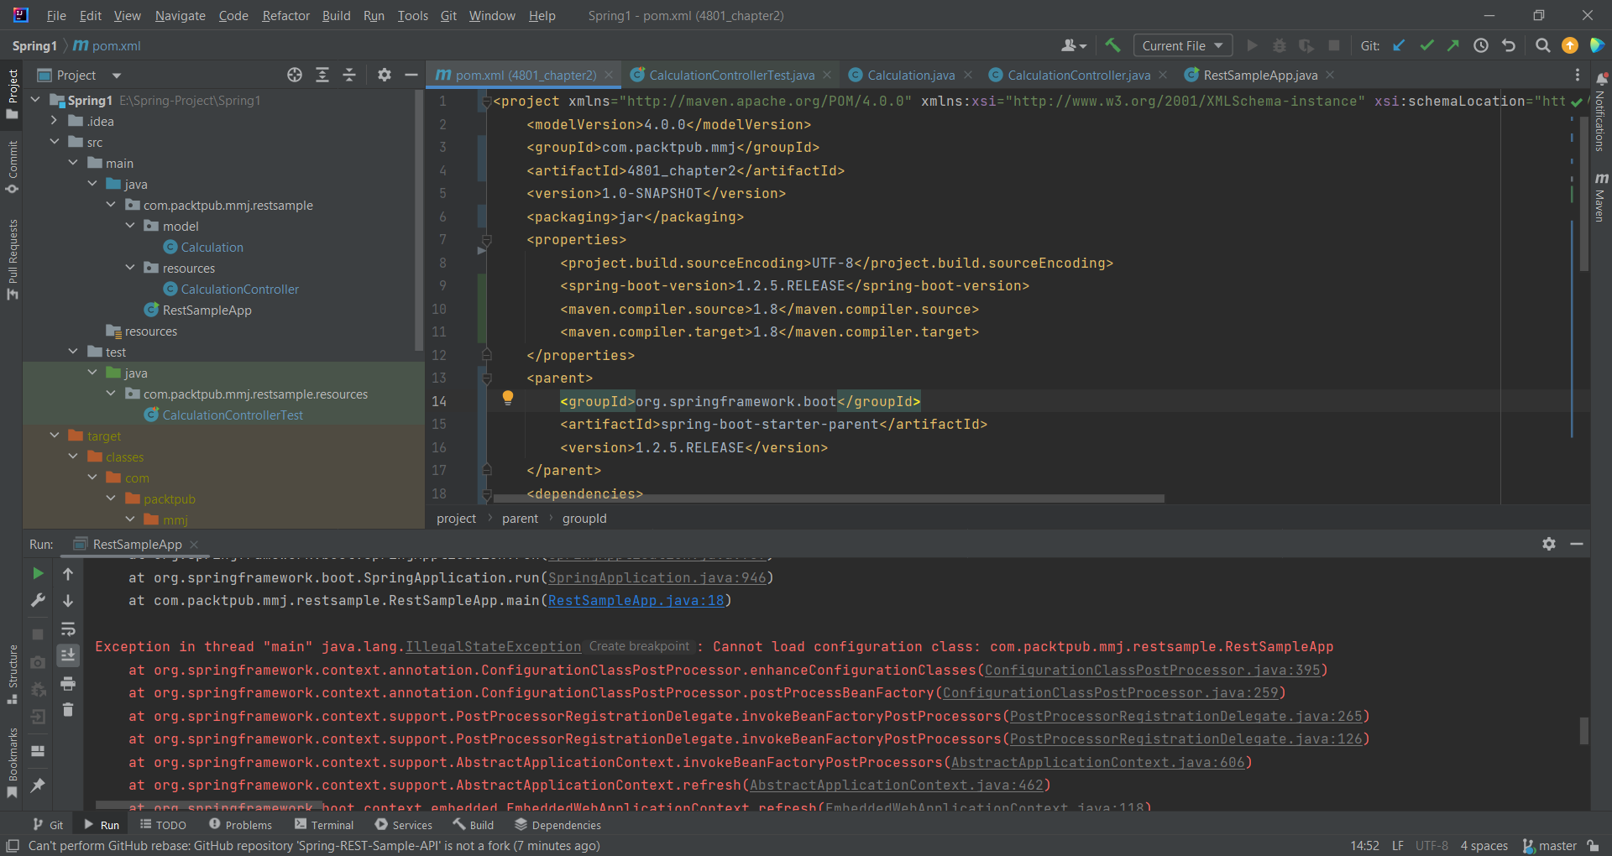Viewport: 1612px width, 856px height.
Task: Open Run panel settings gear
Action: [x=1549, y=544]
